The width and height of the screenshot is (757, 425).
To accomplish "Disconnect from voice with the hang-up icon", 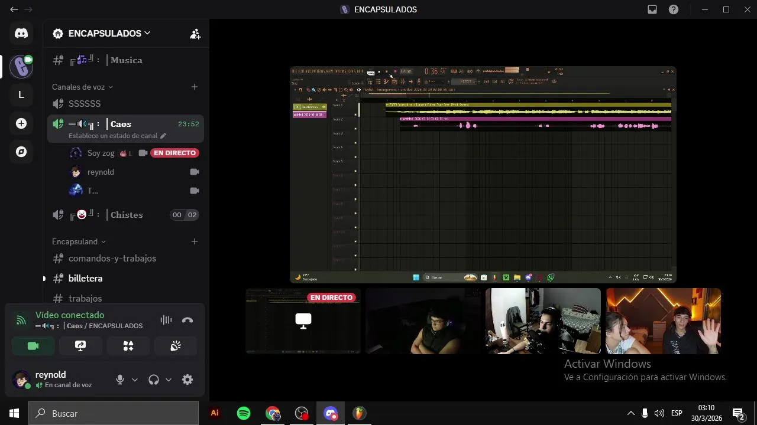I will pos(187,320).
